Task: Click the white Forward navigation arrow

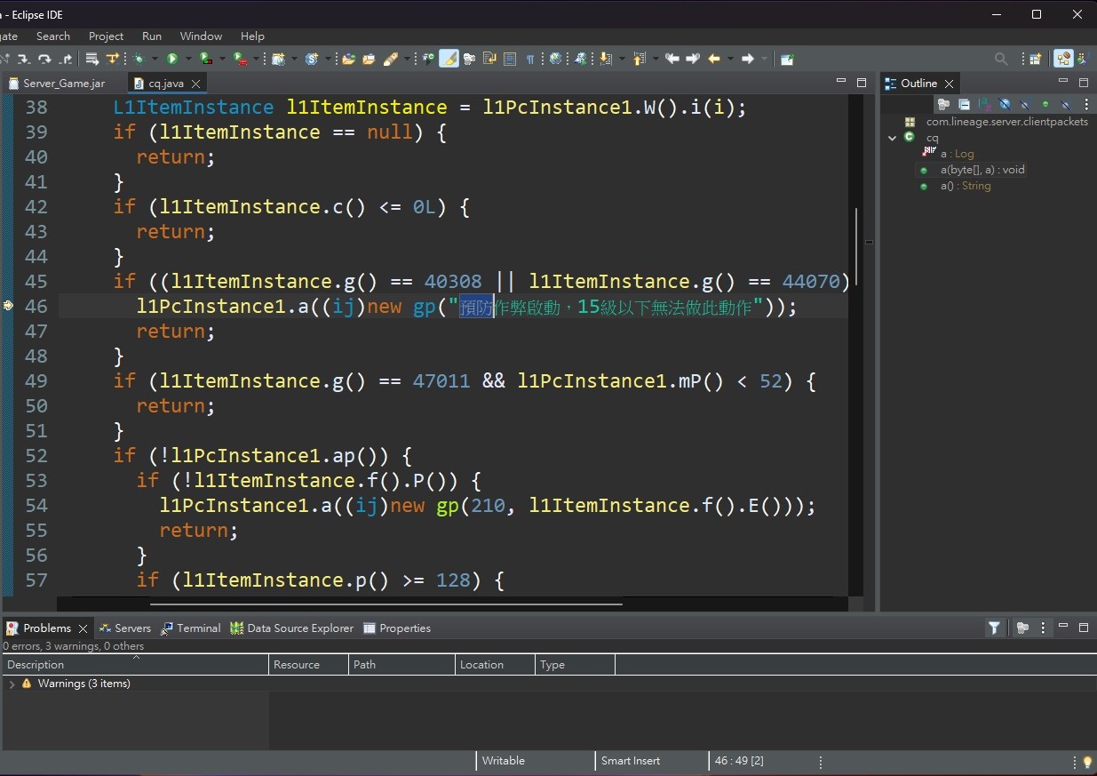Action: 748,59
